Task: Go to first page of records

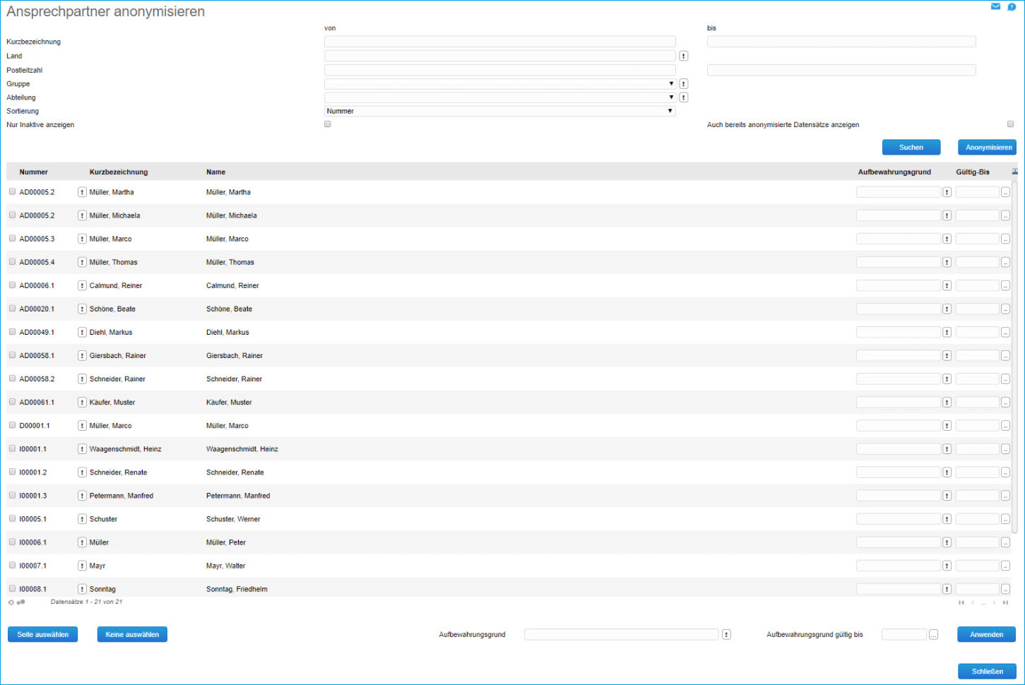Action: [961, 602]
